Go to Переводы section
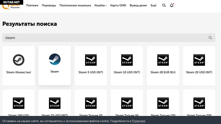 49,6
